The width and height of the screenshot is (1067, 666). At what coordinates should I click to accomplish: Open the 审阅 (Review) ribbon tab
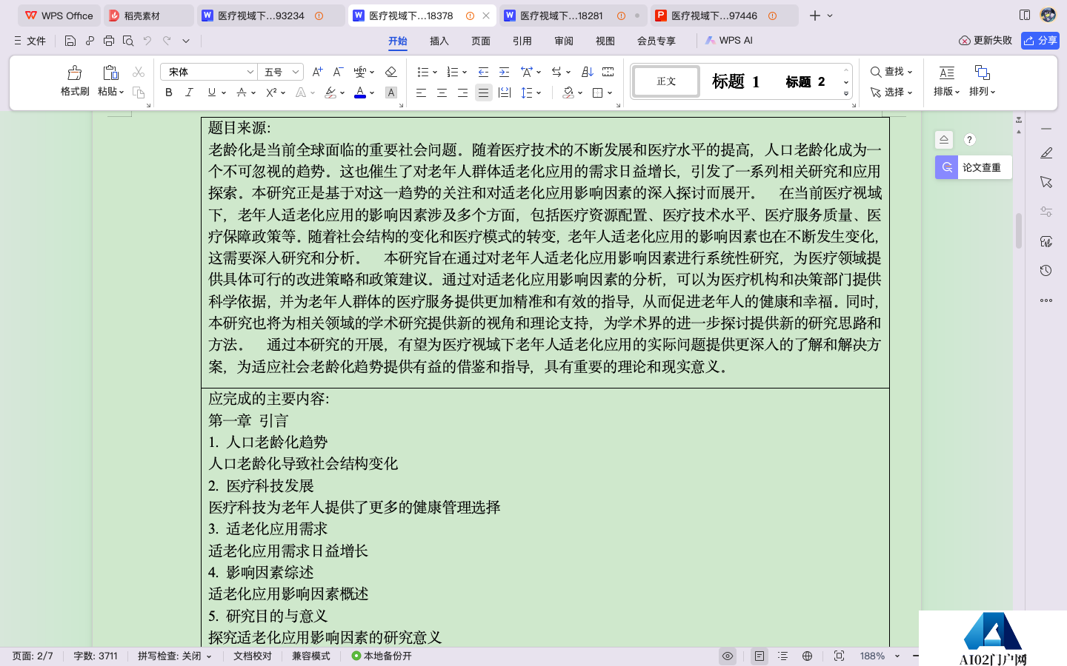(564, 41)
